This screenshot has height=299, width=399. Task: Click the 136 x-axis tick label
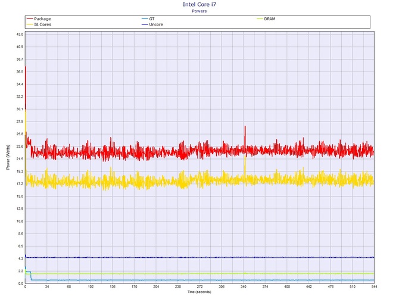(113, 286)
